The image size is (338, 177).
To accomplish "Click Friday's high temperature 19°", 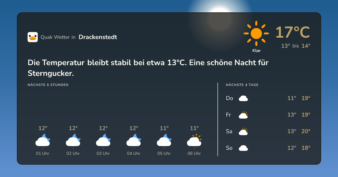I will (x=306, y=115).
